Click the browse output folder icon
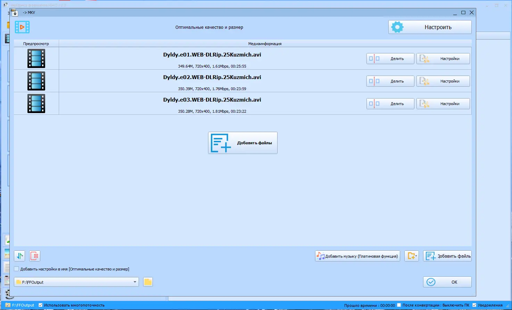 148,282
